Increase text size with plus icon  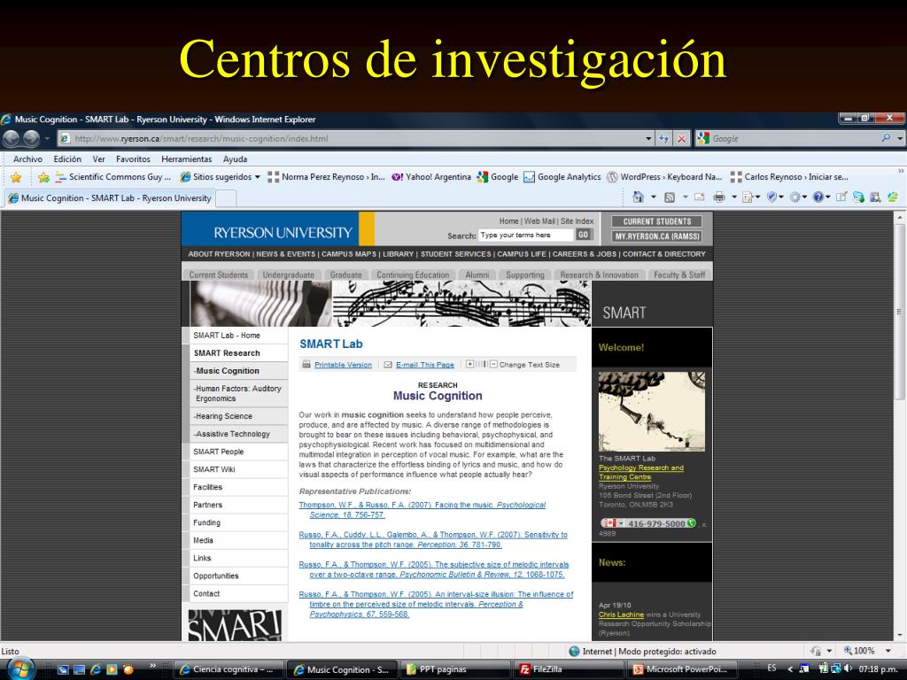coord(470,364)
